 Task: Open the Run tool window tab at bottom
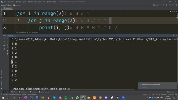pos(6,92)
